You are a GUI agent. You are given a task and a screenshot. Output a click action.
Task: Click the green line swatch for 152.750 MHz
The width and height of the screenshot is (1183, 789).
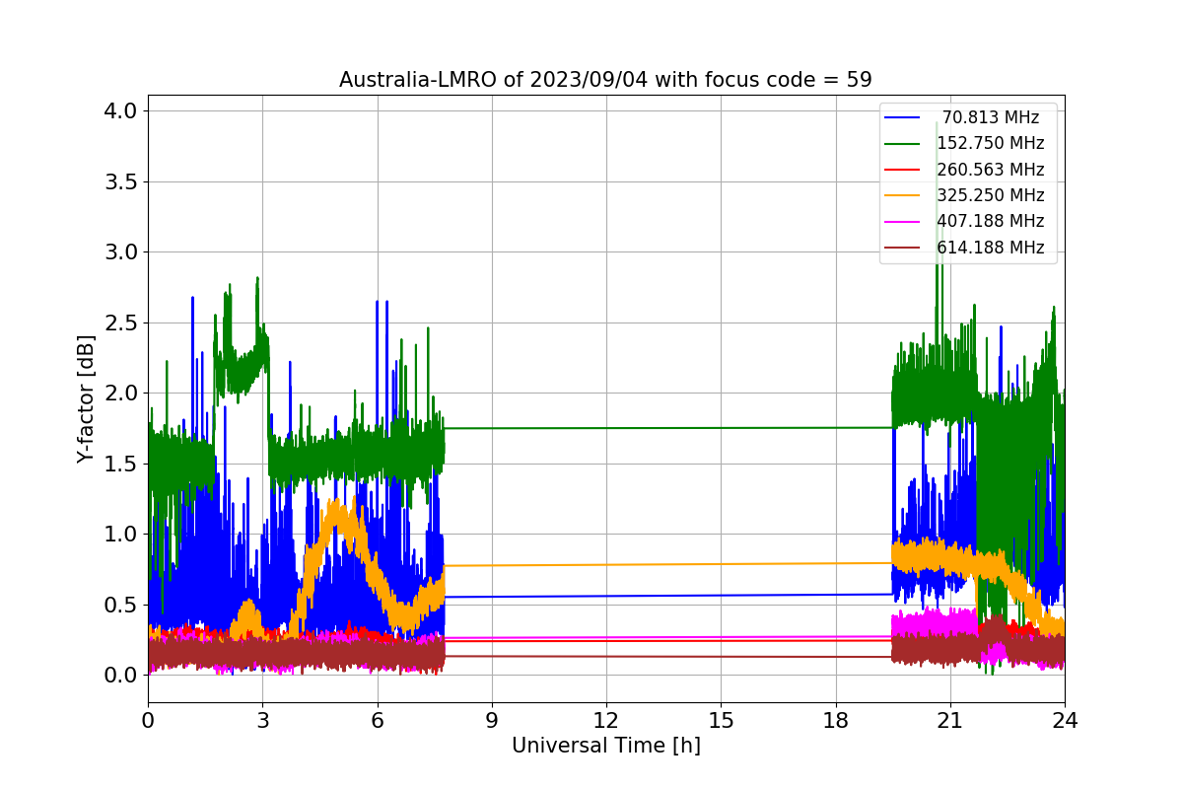tap(904, 144)
